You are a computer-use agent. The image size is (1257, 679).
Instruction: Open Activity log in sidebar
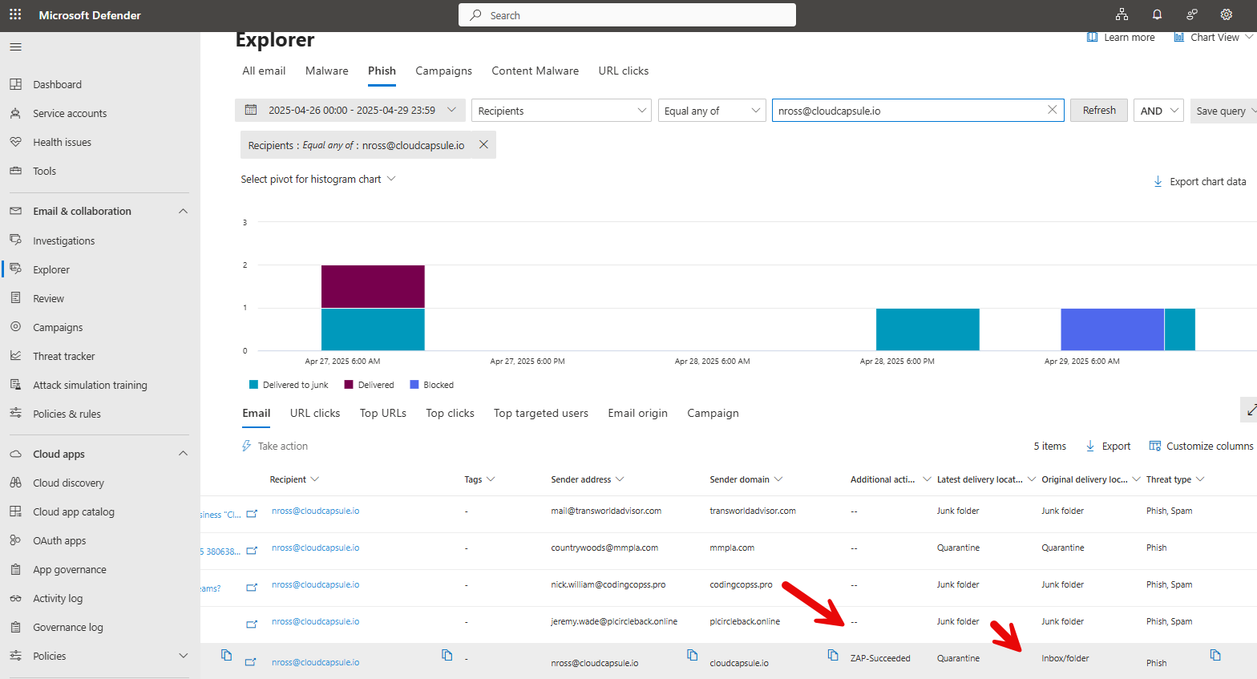coord(58,598)
